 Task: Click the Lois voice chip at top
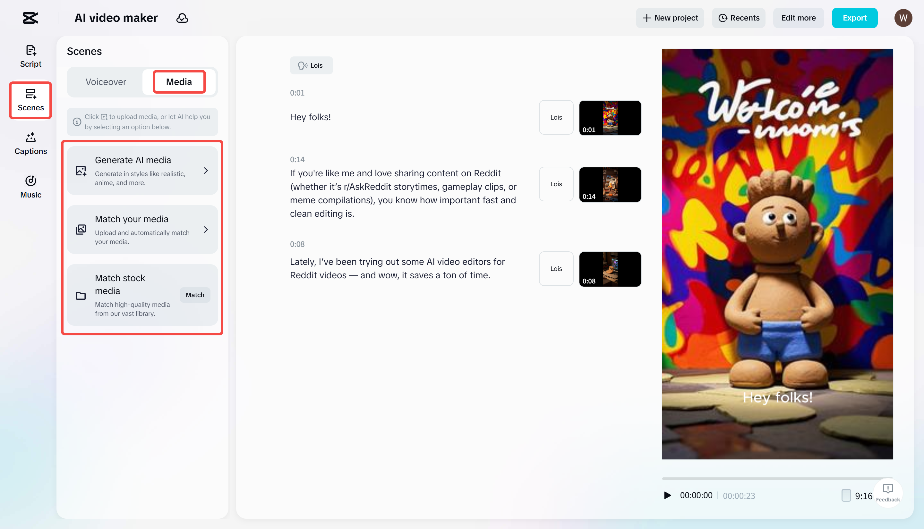pos(311,65)
